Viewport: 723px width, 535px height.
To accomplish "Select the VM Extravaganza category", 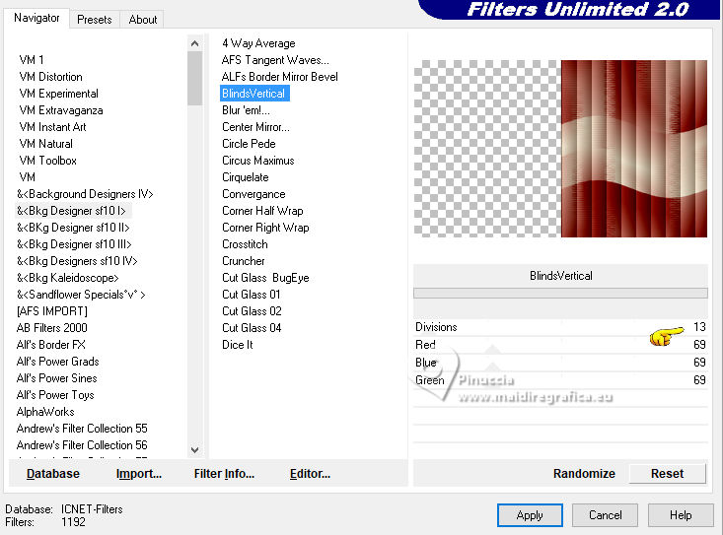I will 61,110.
